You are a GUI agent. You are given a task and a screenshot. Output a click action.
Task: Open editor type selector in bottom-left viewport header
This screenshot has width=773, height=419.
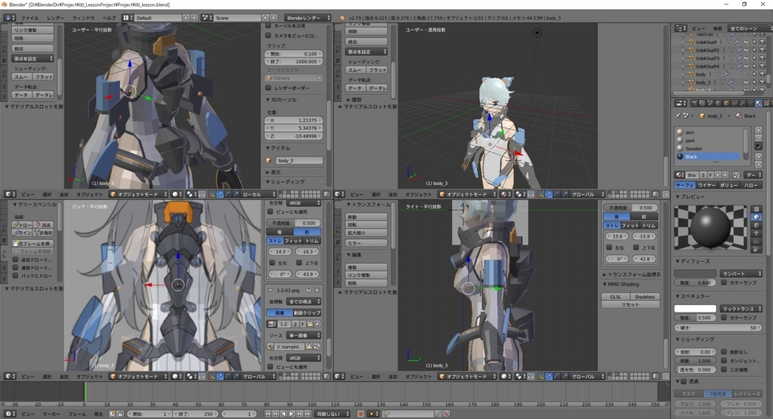coord(10,376)
